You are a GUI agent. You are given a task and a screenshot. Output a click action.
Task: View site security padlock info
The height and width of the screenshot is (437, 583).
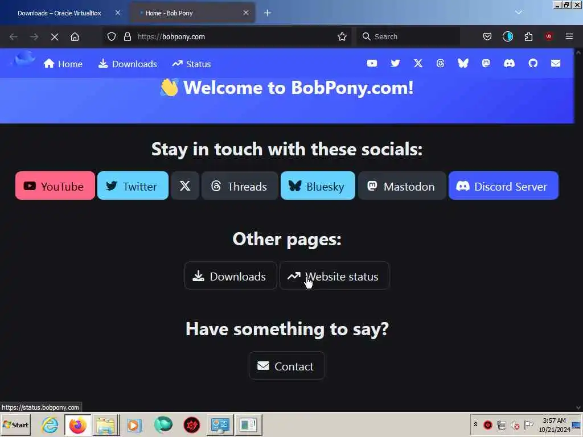pos(128,36)
